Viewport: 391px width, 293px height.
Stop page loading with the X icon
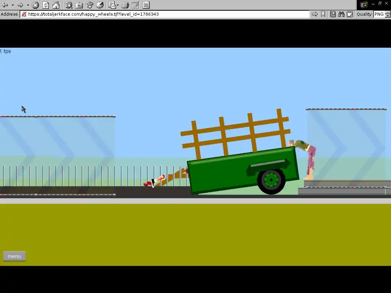point(36,5)
